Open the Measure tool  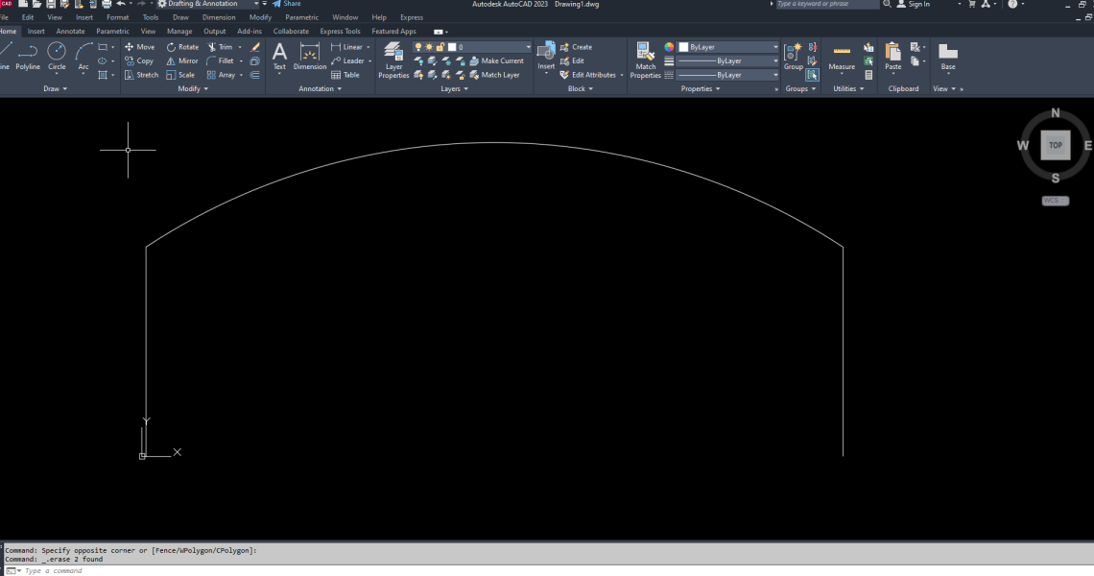click(842, 56)
